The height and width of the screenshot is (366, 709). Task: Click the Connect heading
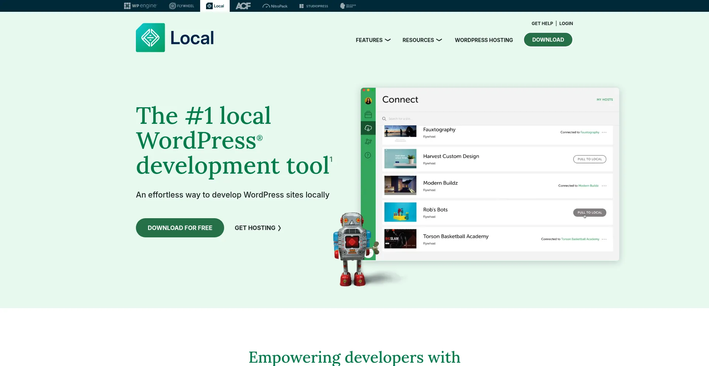pos(400,100)
